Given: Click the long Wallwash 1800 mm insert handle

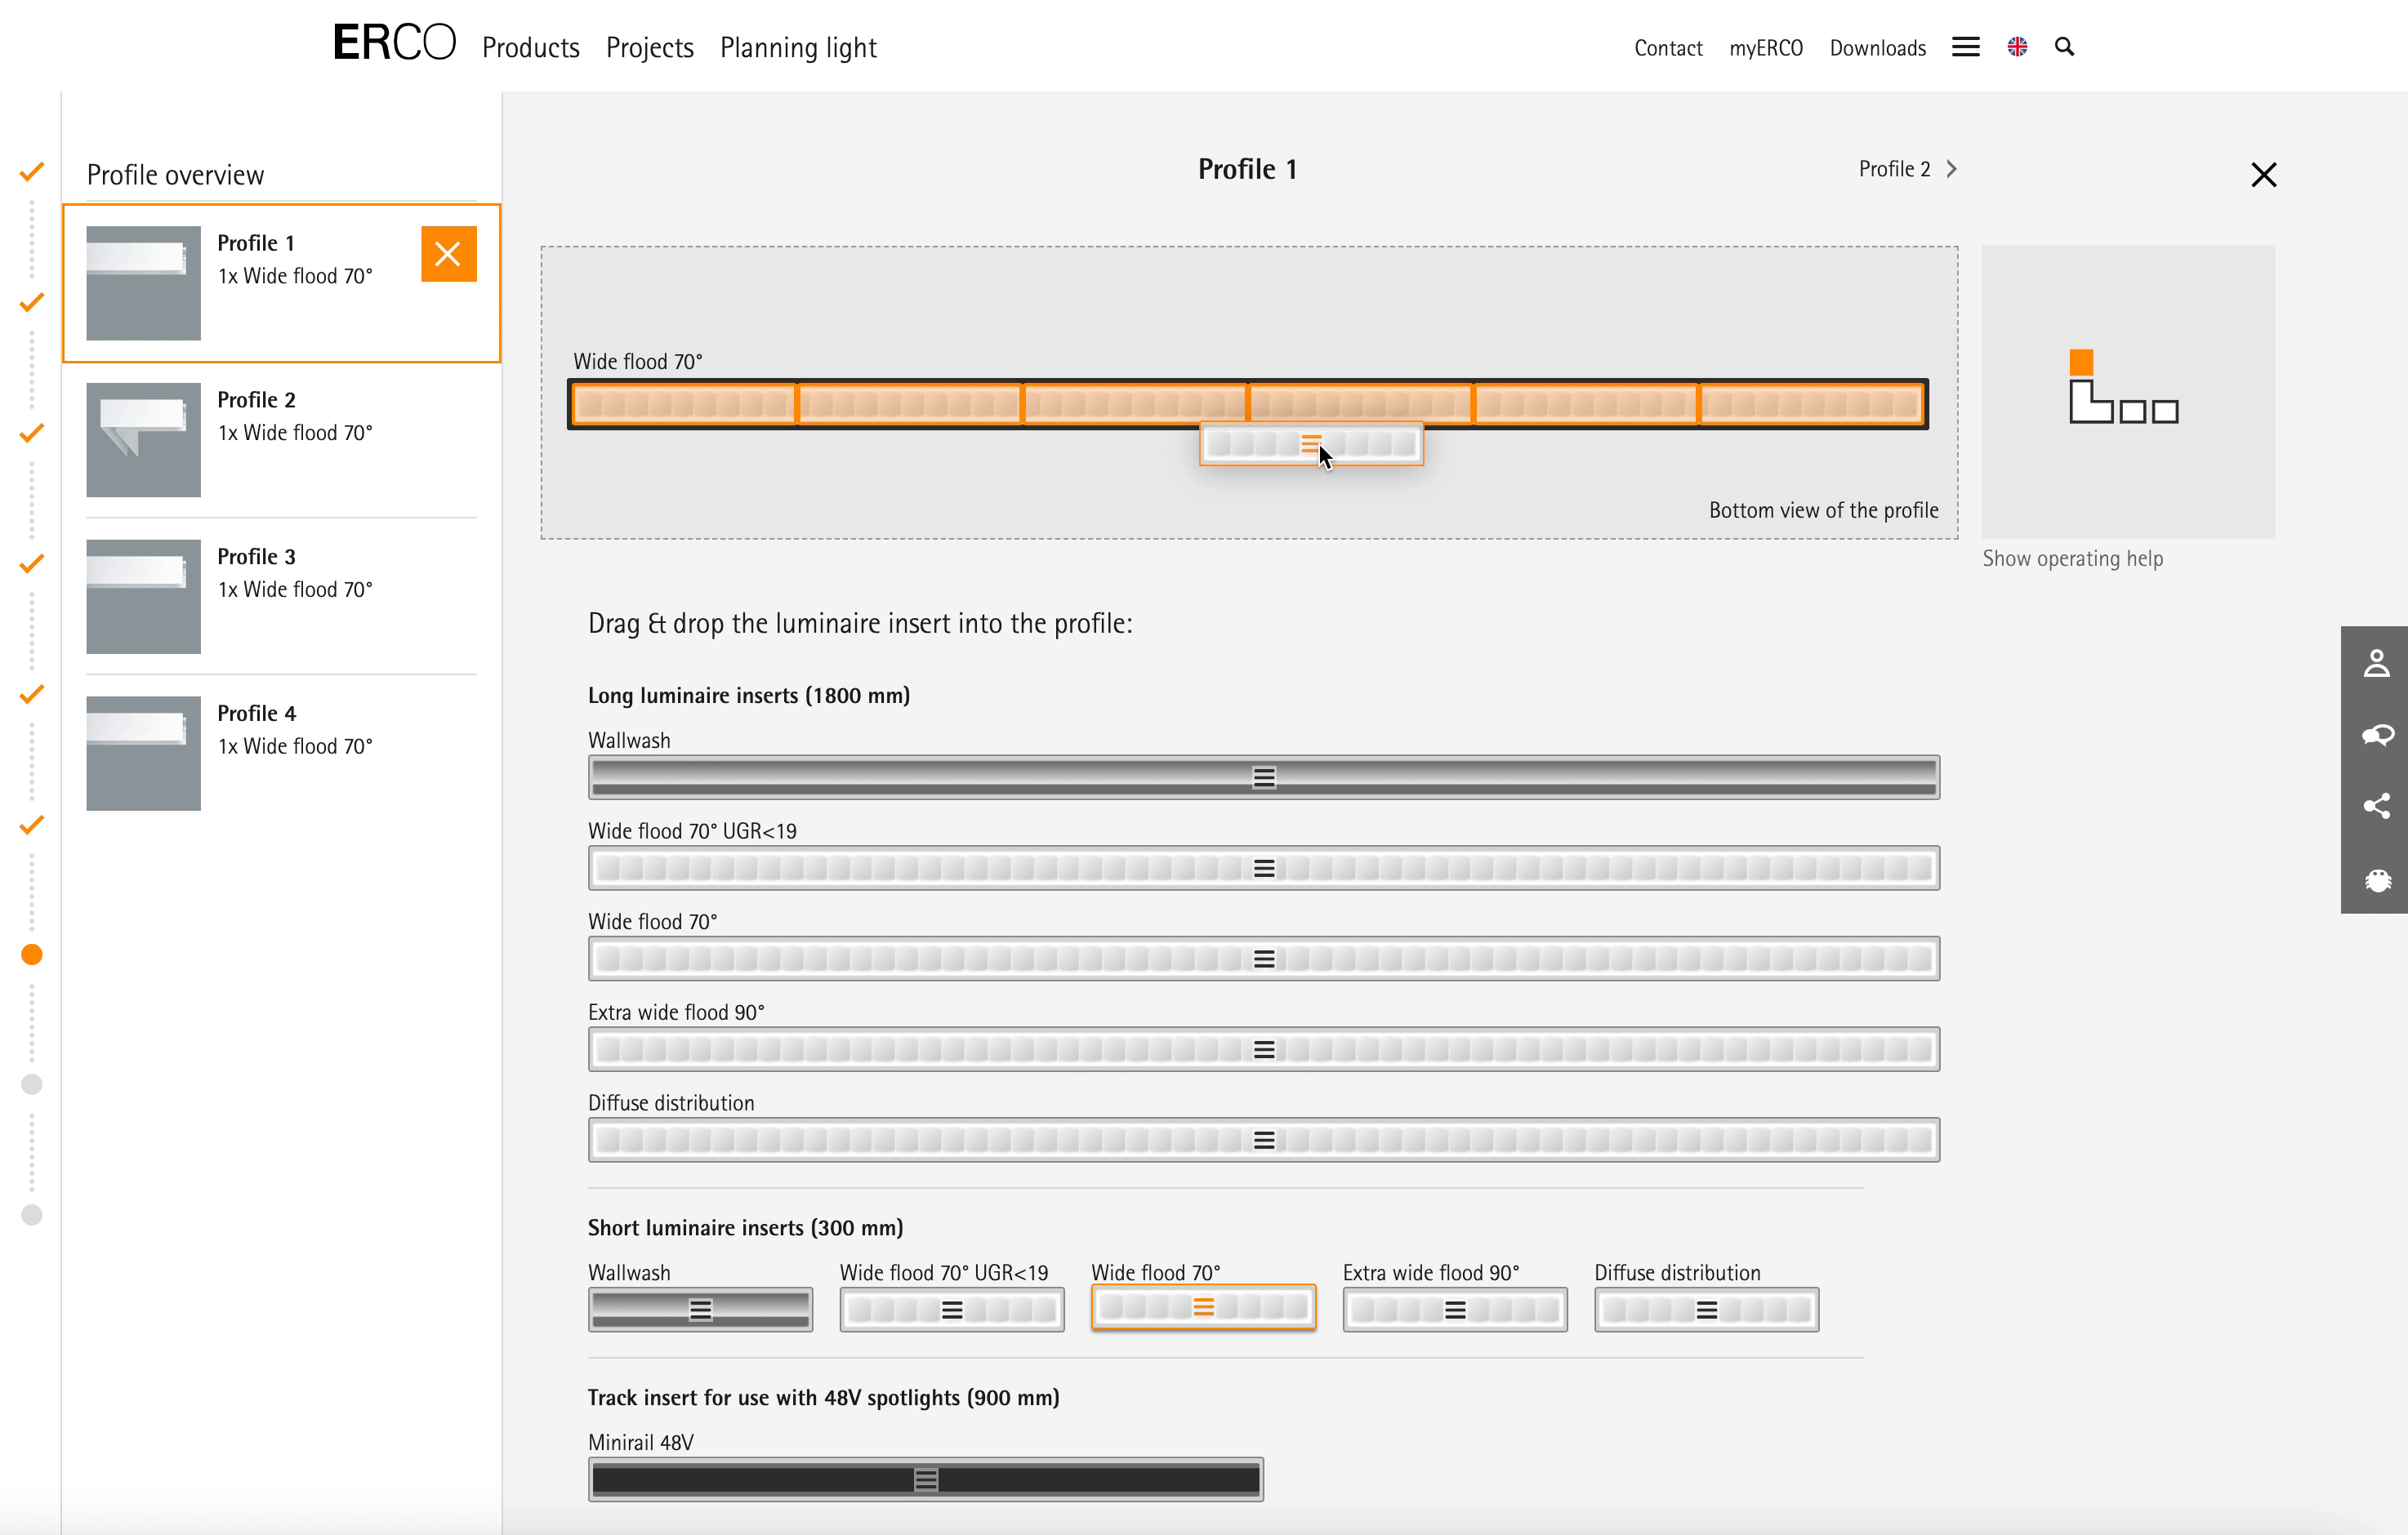Looking at the screenshot, I should [x=1263, y=777].
